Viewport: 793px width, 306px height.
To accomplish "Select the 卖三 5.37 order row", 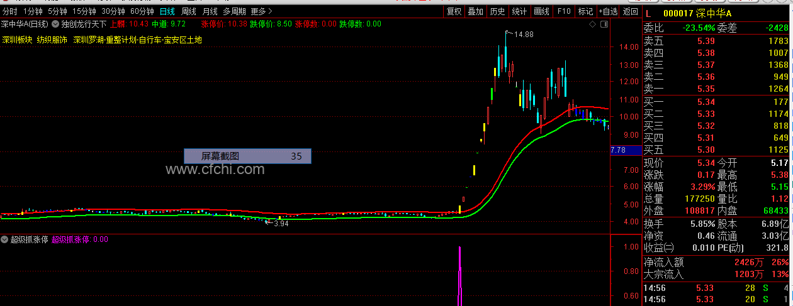I will pos(716,65).
